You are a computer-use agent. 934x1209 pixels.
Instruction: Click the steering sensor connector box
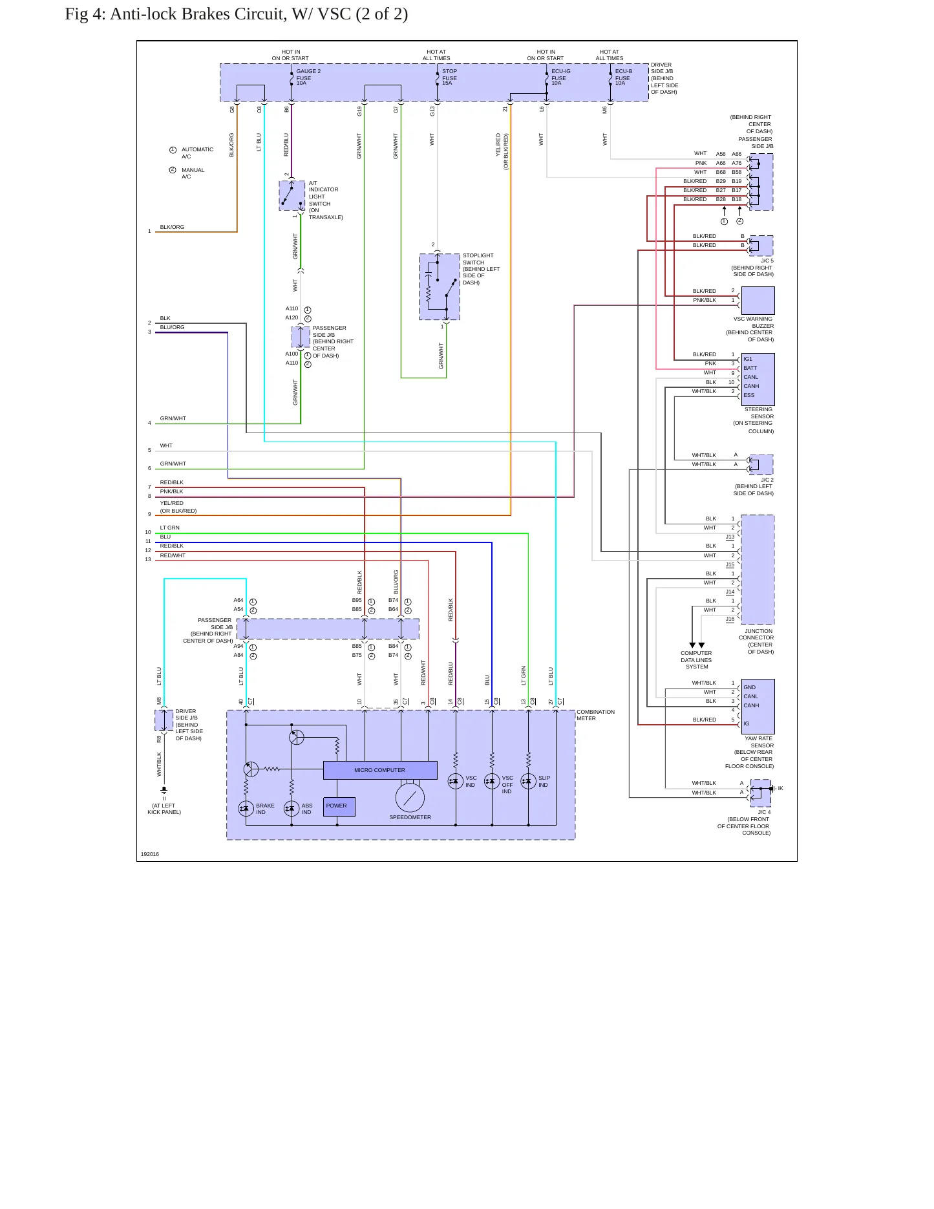pos(758,380)
